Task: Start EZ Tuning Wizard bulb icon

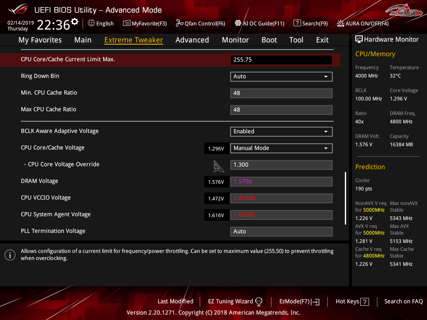Action: (259, 302)
